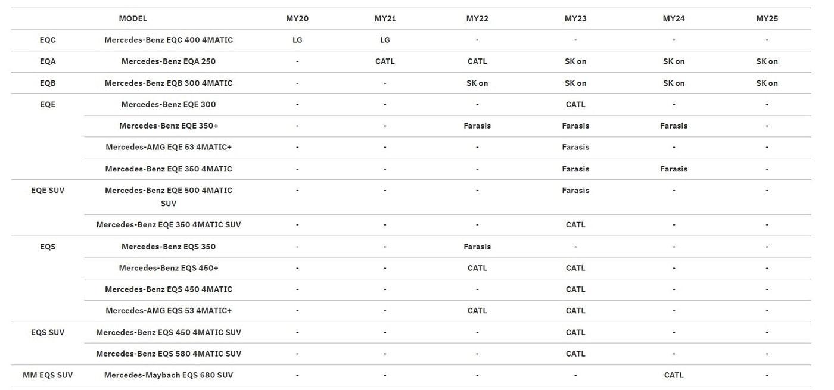Click Mercedes-Benz EQC 400 4MATIC model name
834x390 pixels.
click(x=169, y=40)
